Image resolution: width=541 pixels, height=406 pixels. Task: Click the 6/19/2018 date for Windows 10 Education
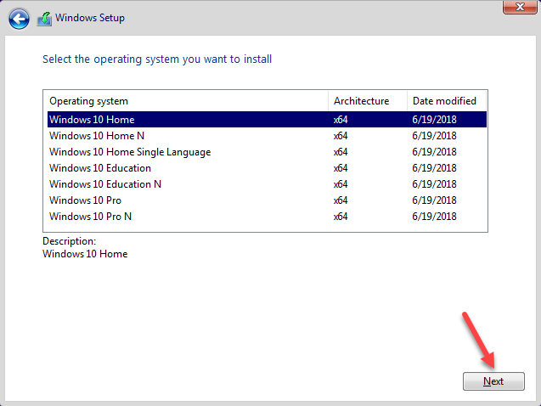pos(433,168)
